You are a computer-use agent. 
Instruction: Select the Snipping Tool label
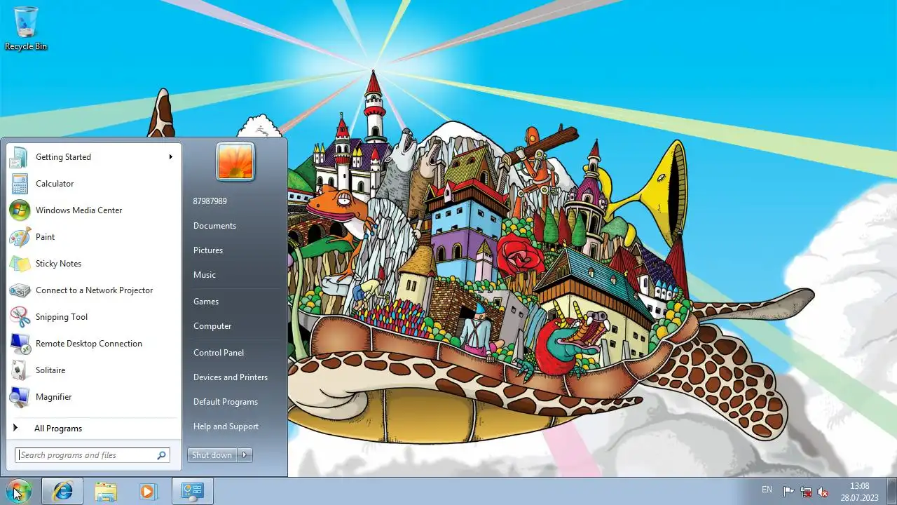(62, 317)
